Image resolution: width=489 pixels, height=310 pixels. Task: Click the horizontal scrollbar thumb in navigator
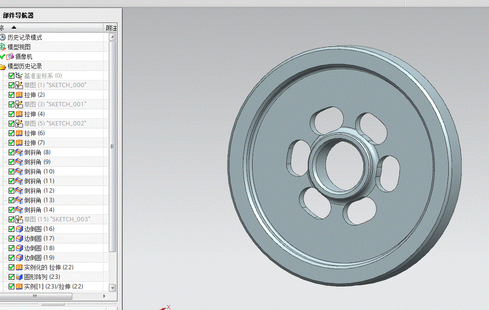click(x=35, y=296)
